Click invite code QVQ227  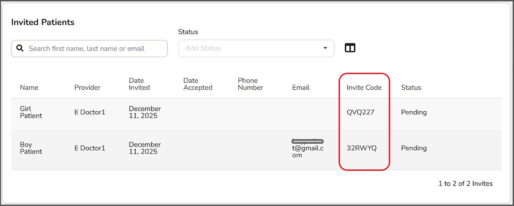click(360, 112)
